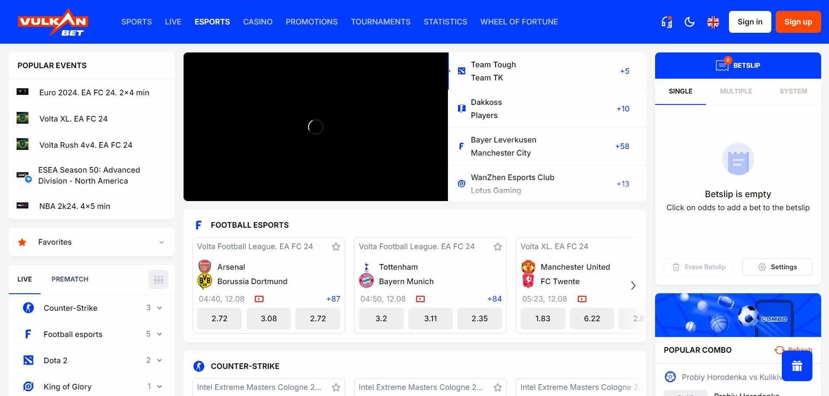Open live stream icon for Tottenham match

[420, 299]
